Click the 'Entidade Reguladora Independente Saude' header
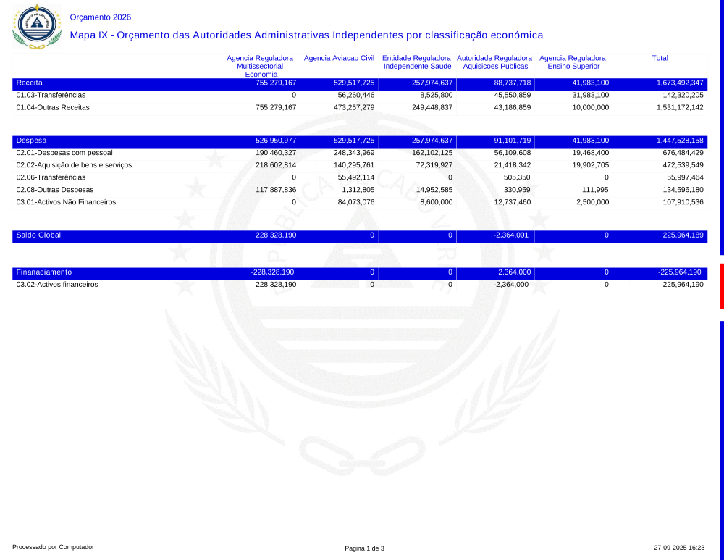Screen dimensions: 724x560 (417, 62)
